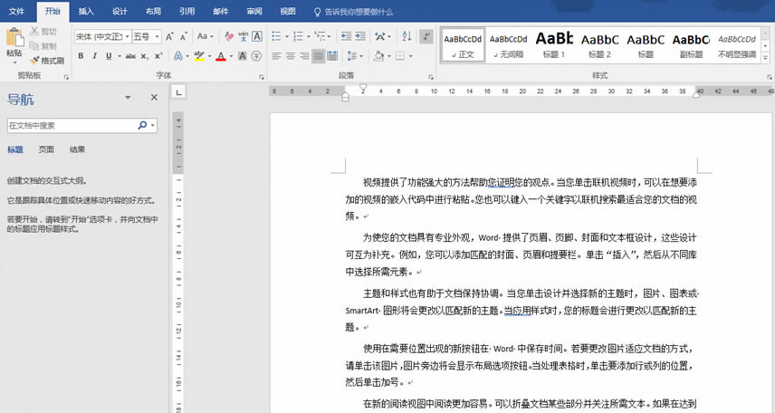Apply the 无间隔 (No Spacing) style
Viewport: 775px width, 413px height.
[508, 45]
